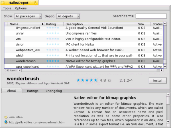Open the Tools menu
This screenshot has height=128, width=171.
click(x=7, y=9)
